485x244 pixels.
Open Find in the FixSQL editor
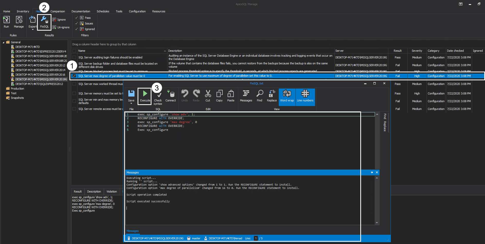coord(259,96)
